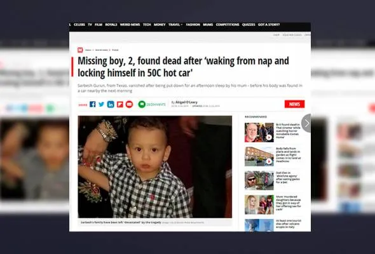Open author Abigail O'Leary's profile link

click(186, 102)
